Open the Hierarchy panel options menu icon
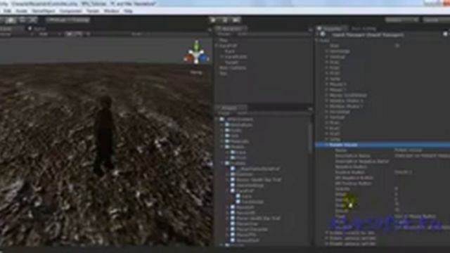The height and width of the screenshot is (253, 450). pos(310,30)
